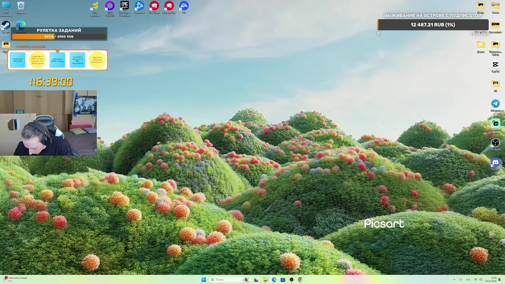Viewport: 505px width, 284px height.
Task: Click the Поиск search box on taskbar
Action: (230, 280)
